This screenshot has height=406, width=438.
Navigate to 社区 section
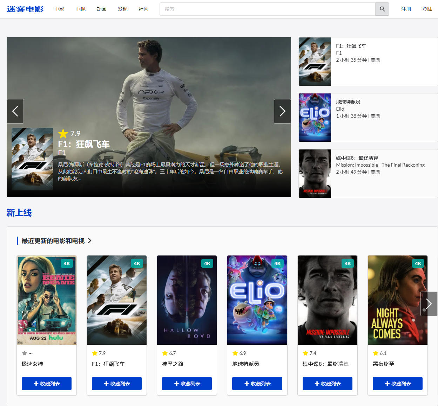(x=143, y=9)
